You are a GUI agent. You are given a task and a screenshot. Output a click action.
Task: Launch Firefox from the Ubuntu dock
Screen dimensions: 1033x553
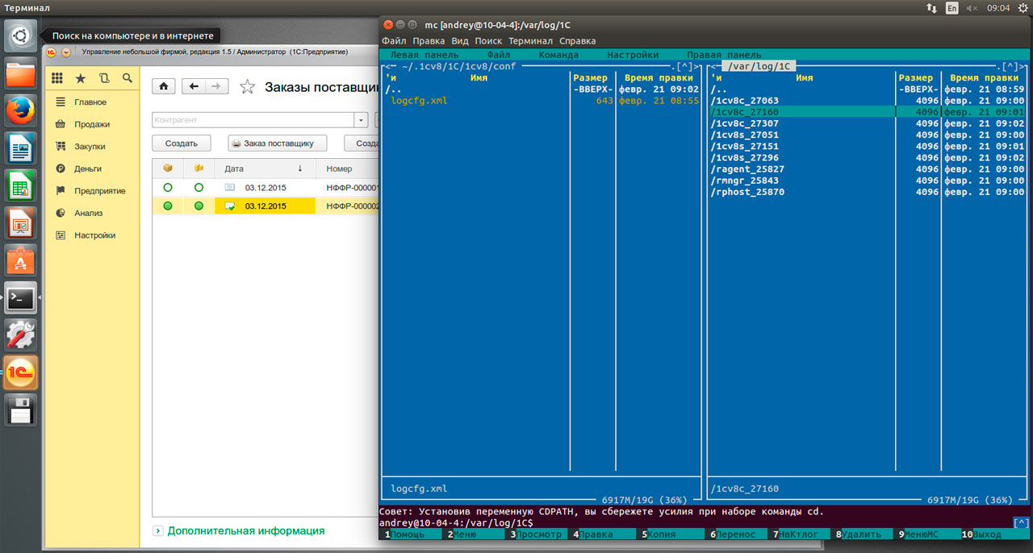click(21, 110)
